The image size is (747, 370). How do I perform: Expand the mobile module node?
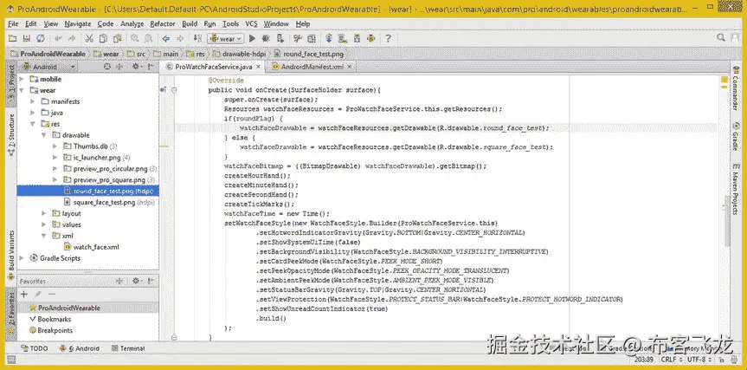coord(22,79)
